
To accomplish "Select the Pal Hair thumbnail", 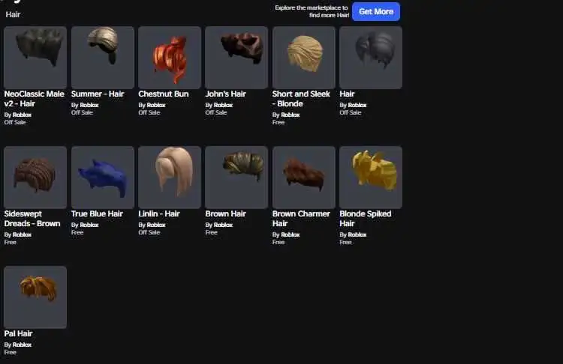I will pyautogui.click(x=35, y=297).
